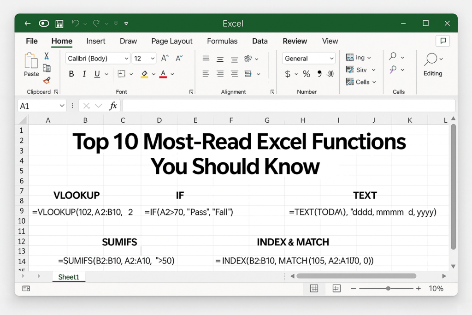
Task: Click the dollar Accounting format icon
Action: (288, 74)
